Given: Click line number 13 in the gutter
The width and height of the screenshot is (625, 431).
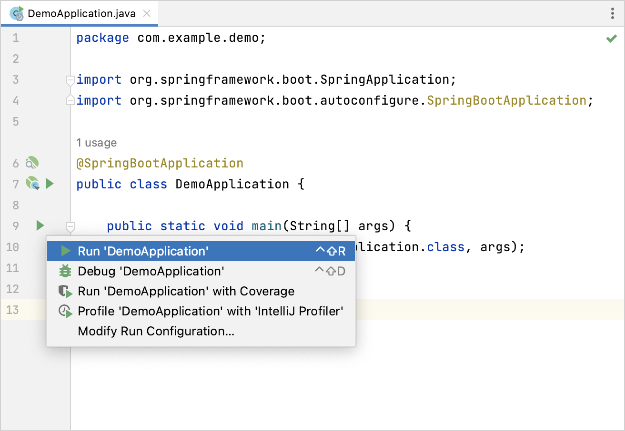Looking at the screenshot, I should coord(13,310).
